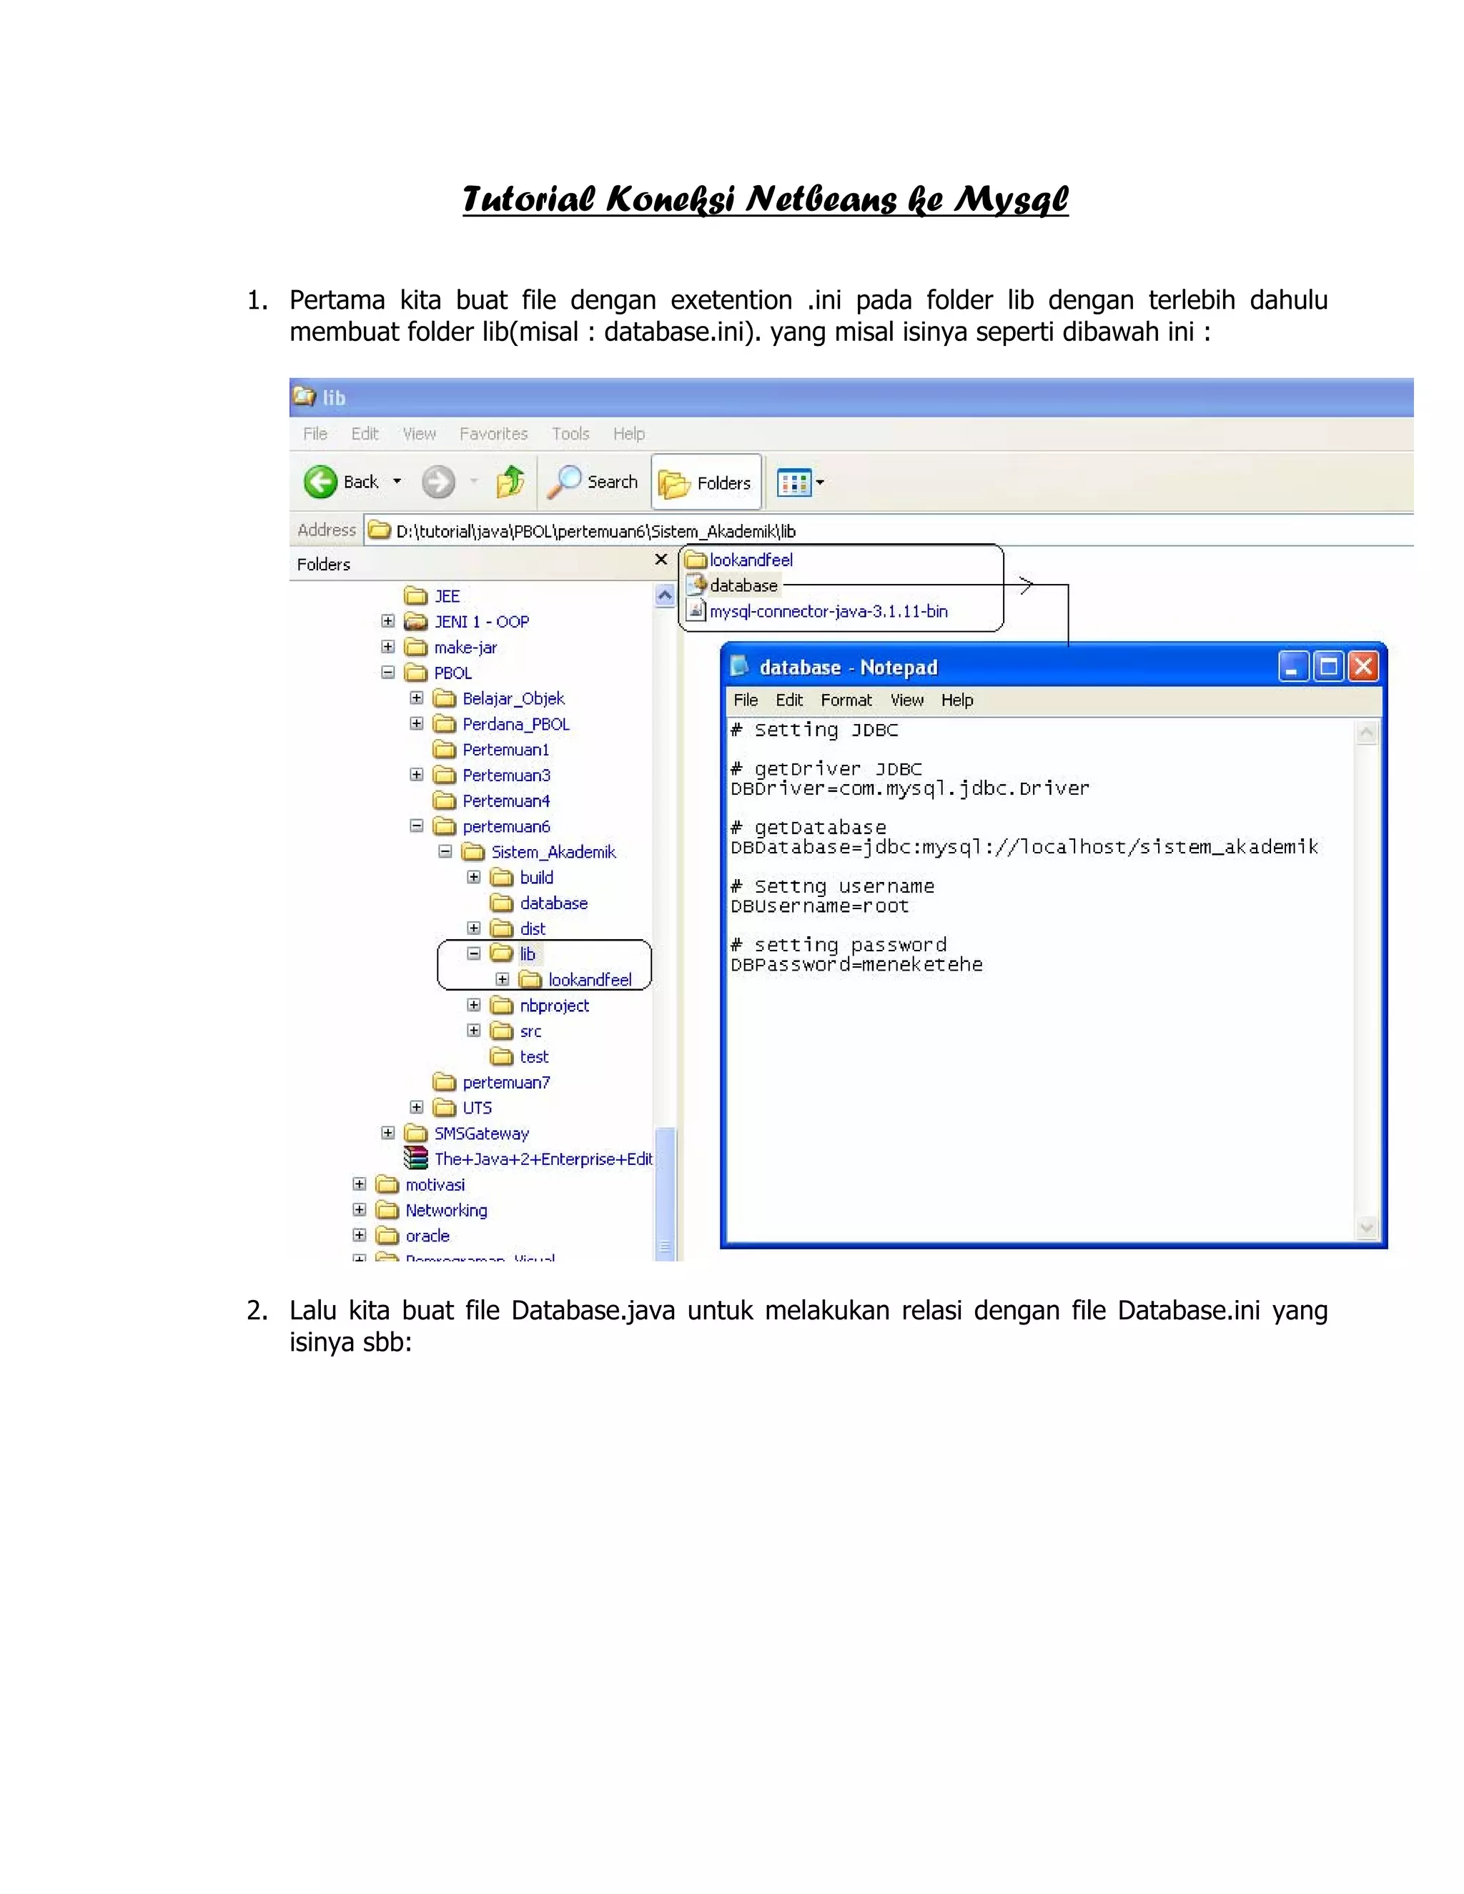1464x1894 pixels.
Task: Select the pertemuan7 folder
Action: (x=492, y=1082)
